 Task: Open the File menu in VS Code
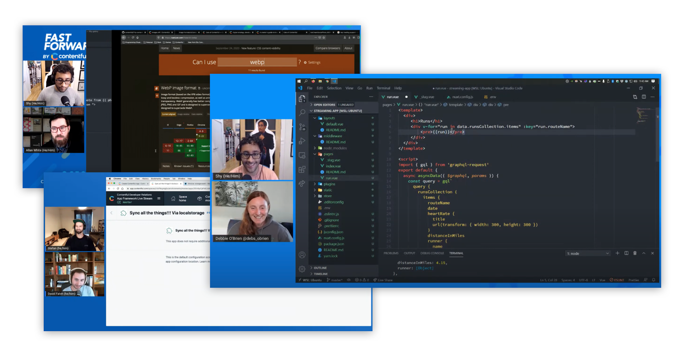coord(310,88)
